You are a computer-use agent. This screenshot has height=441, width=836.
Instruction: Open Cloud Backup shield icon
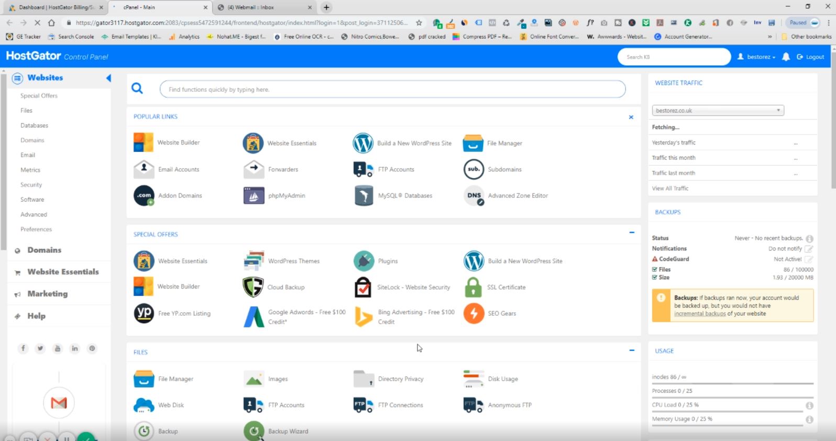253,287
